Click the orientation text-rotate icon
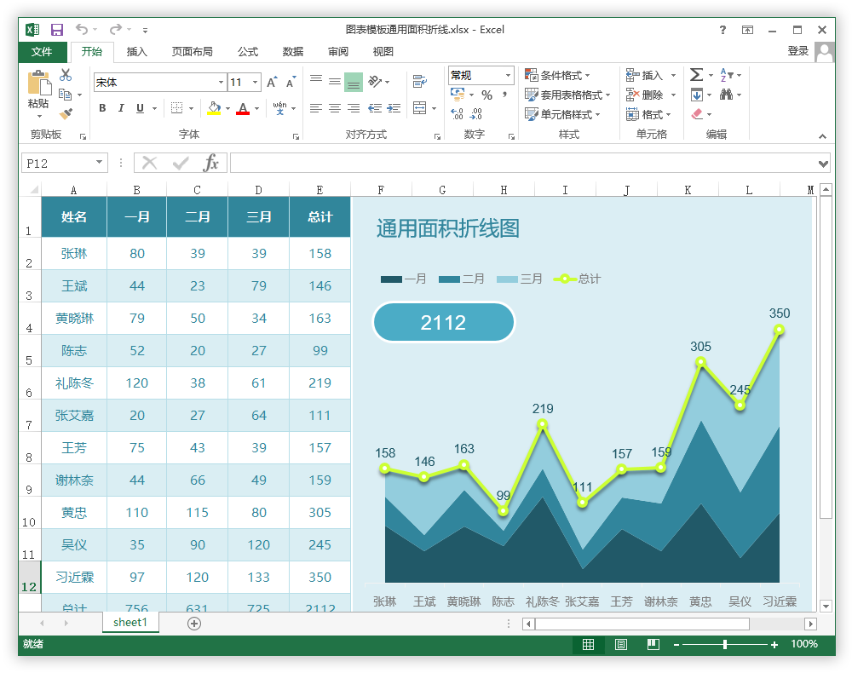The width and height of the screenshot is (852, 673). tap(375, 82)
